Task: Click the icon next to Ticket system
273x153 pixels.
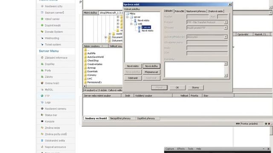Action: 42,45
